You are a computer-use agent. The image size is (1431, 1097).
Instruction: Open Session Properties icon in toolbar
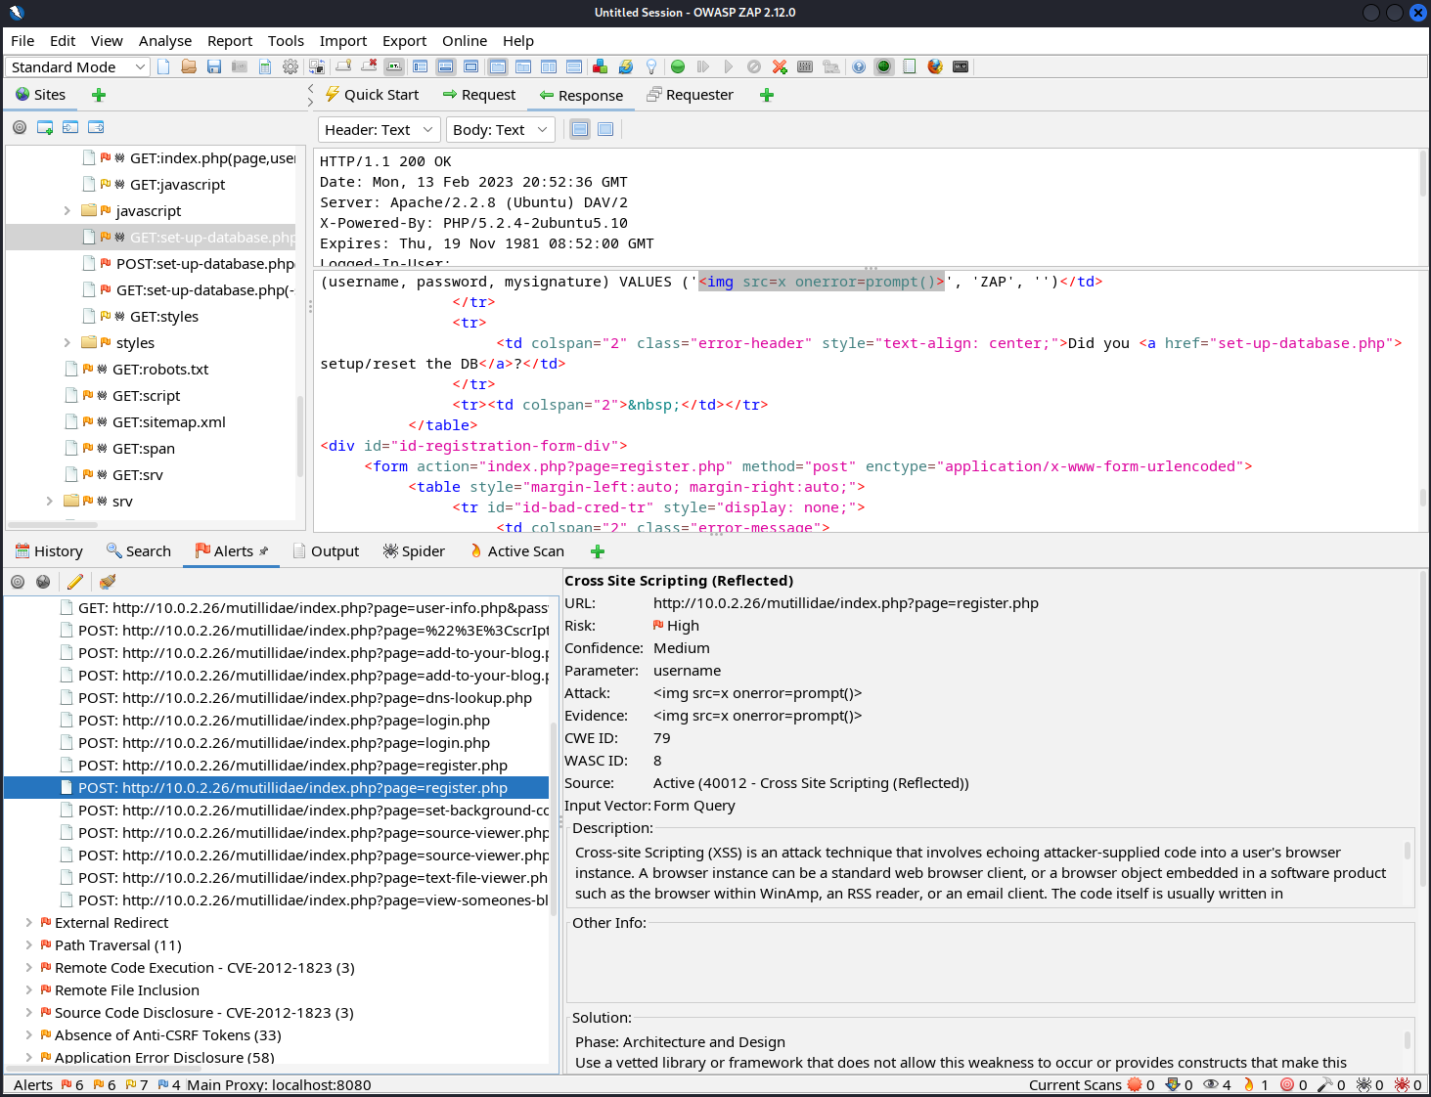(265, 66)
